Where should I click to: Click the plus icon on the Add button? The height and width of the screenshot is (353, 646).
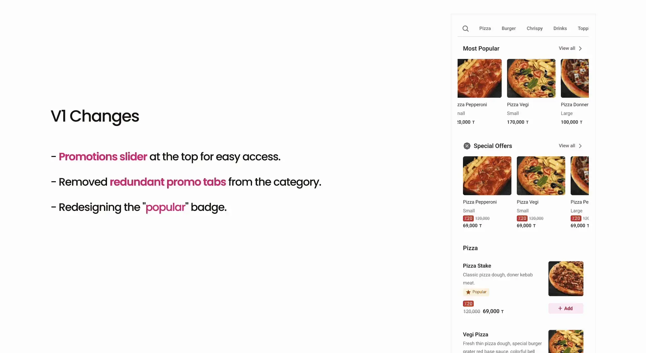tap(560, 308)
